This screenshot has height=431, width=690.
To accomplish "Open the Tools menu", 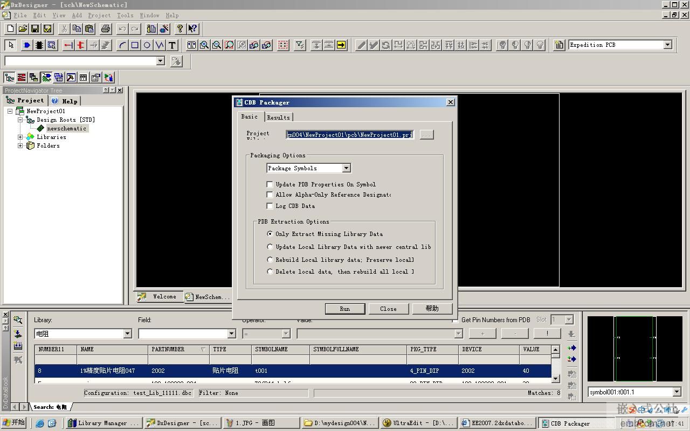I will click(125, 15).
